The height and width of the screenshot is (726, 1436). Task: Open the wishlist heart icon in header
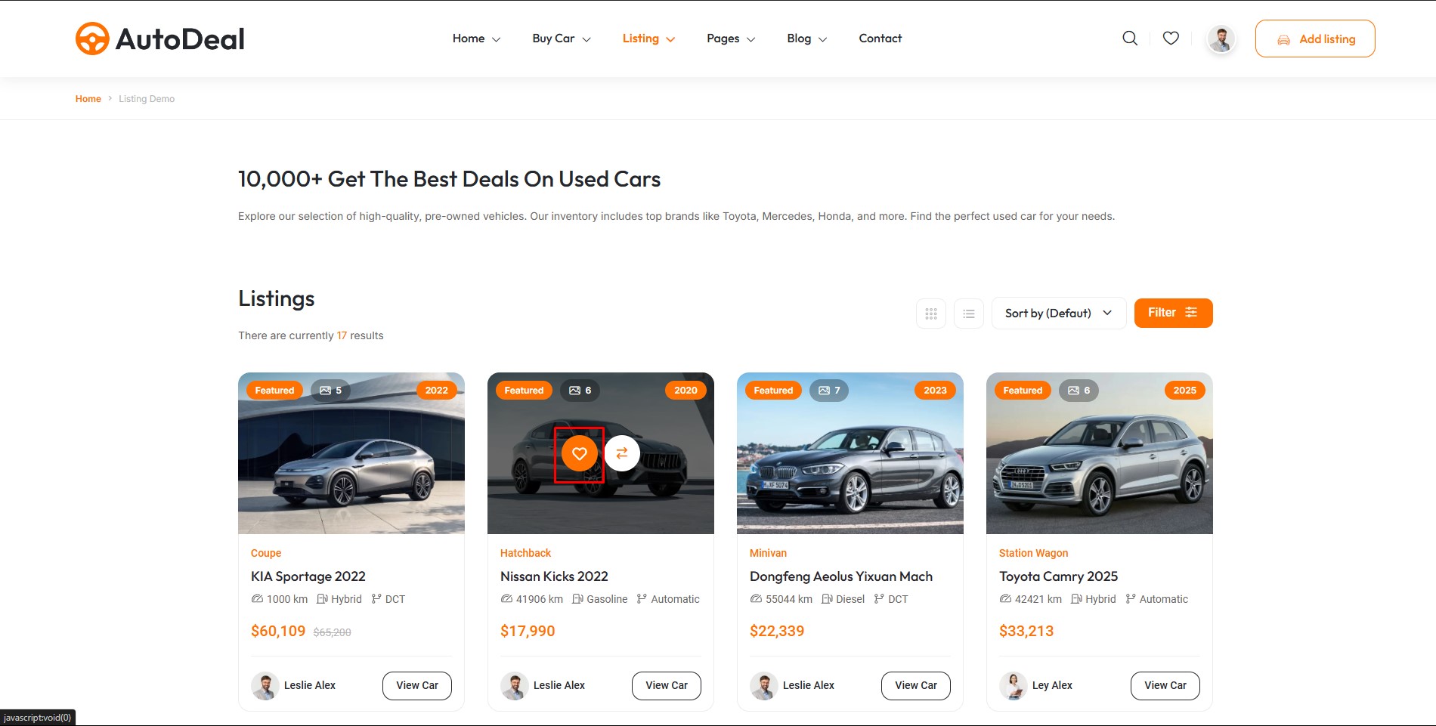coord(1171,39)
